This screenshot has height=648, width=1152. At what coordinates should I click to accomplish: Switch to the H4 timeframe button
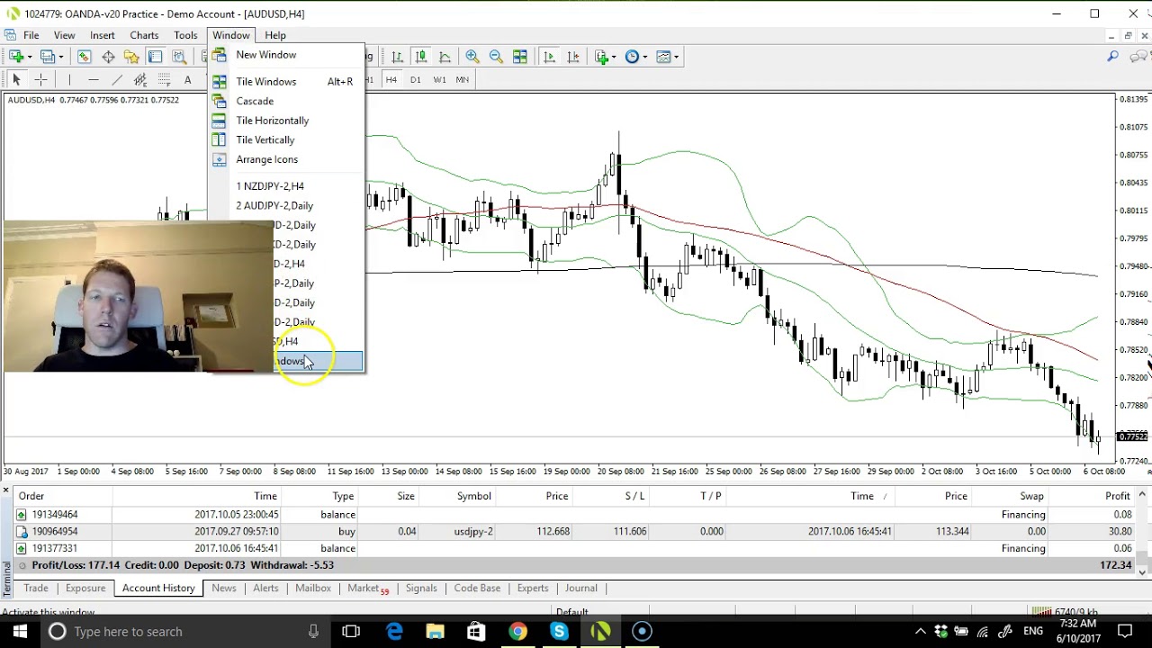(391, 80)
